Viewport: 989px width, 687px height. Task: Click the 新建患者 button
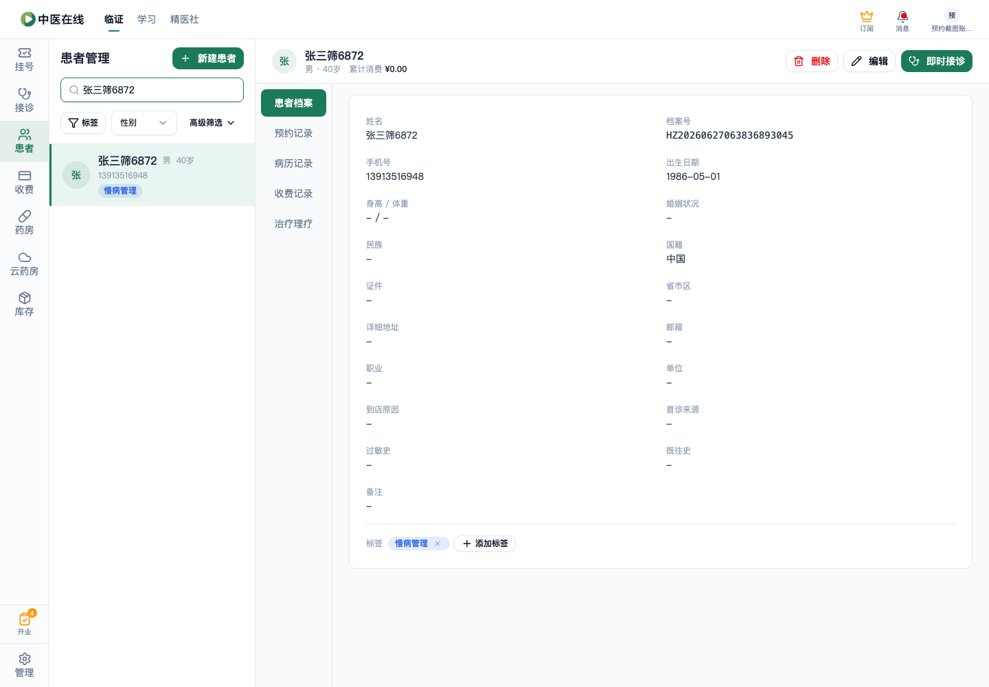point(208,58)
